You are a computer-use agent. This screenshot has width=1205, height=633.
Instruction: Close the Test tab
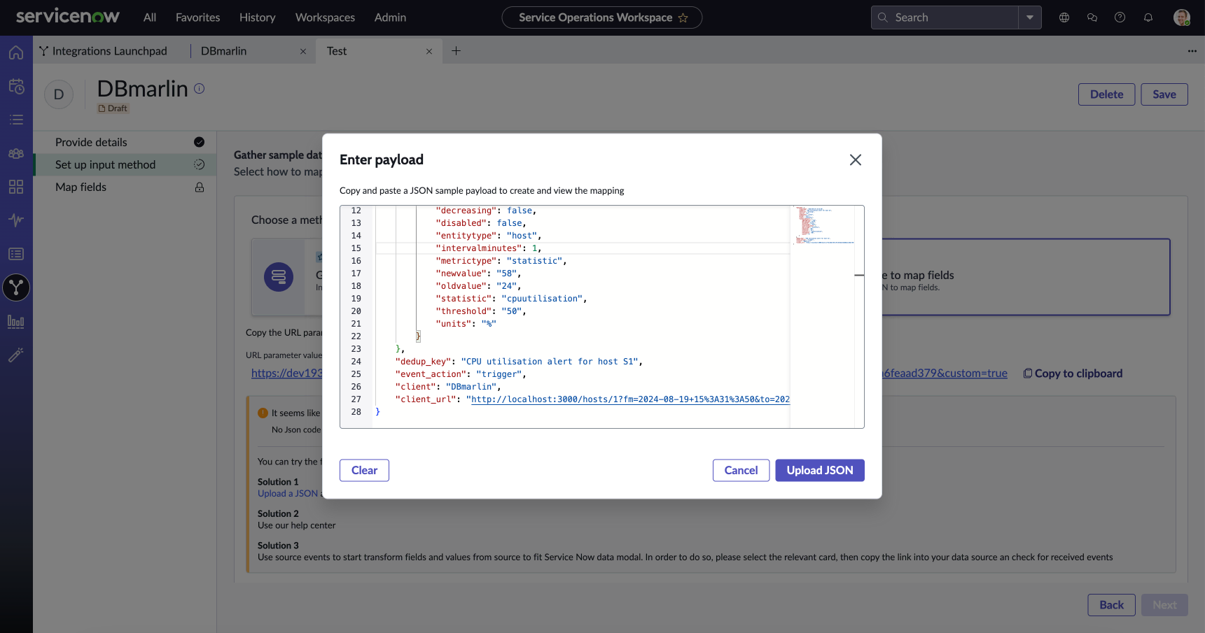429,51
